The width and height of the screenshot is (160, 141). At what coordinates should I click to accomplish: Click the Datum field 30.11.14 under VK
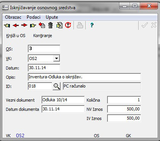pos(44,68)
